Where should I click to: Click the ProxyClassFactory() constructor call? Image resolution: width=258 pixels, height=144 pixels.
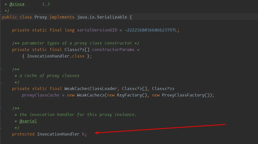185,95
